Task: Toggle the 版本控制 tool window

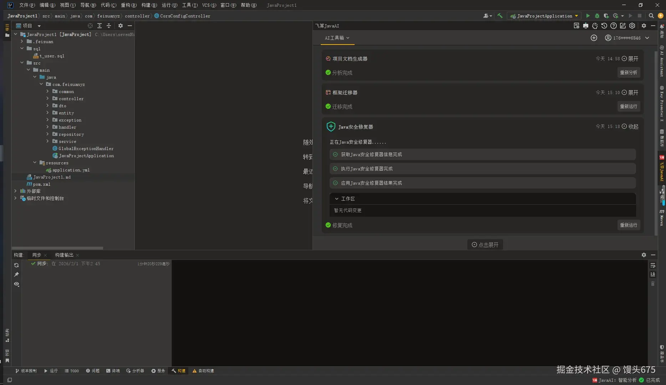Action: (x=26, y=371)
